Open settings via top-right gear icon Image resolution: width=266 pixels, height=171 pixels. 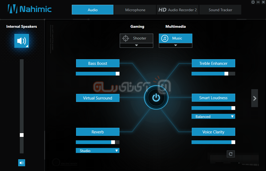point(253,2)
